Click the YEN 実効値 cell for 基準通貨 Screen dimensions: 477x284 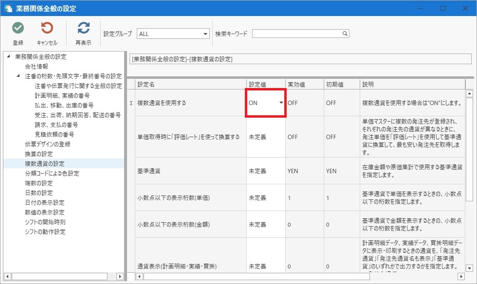(304, 171)
